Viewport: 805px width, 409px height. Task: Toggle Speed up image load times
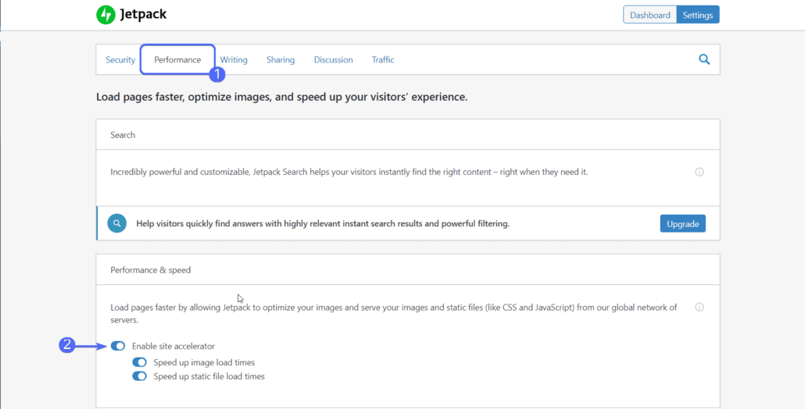point(140,362)
